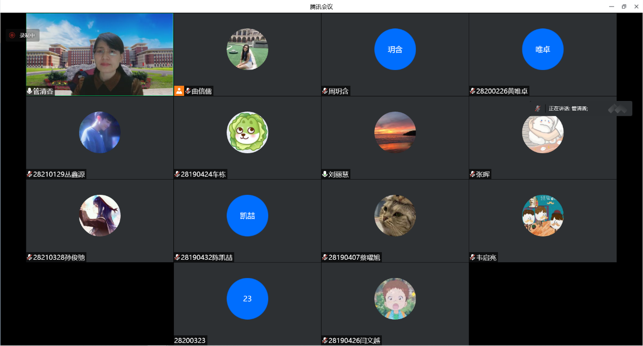Viewport: 643px width, 346px height.
Task: Click the microphone icon beside 管清香
Action: click(29, 91)
